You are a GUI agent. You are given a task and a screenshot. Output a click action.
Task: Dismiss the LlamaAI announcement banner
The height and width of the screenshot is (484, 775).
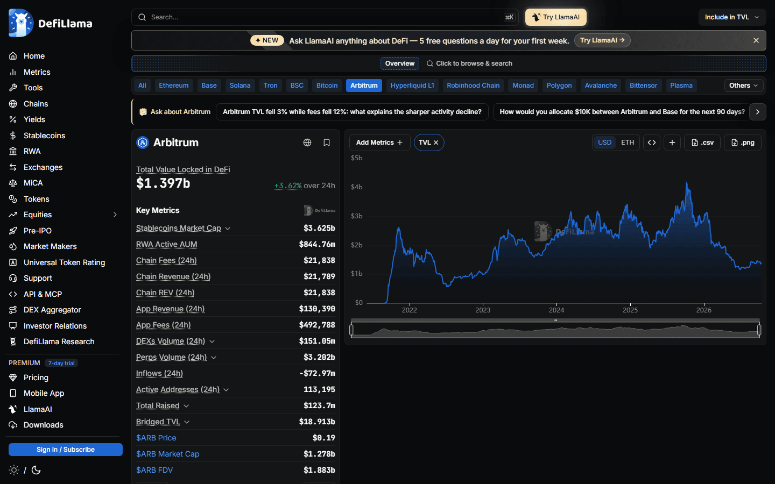(756, 40)
